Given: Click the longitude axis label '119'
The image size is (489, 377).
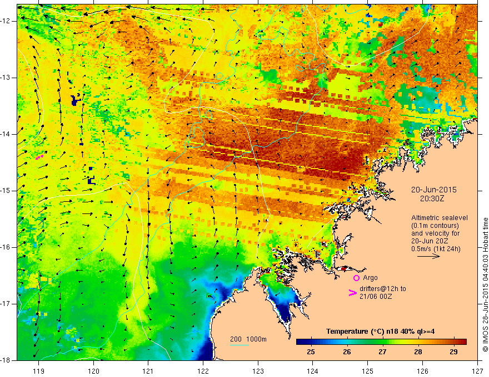Looking at the screenshot, I should 38,371.
